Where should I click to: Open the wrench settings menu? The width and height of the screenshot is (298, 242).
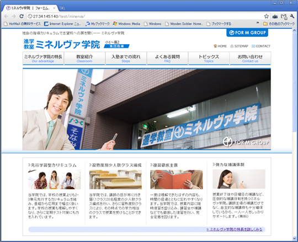click(x=292, y=17)
